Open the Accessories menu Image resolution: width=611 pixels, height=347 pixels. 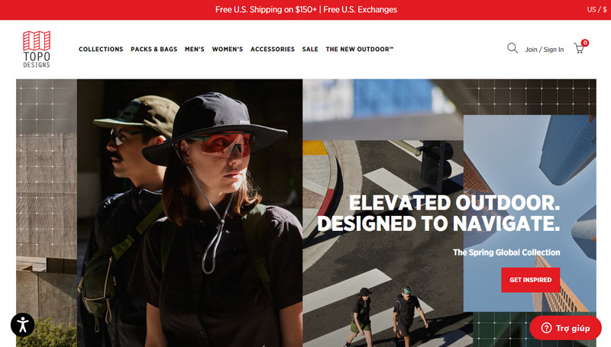[273, 49]
